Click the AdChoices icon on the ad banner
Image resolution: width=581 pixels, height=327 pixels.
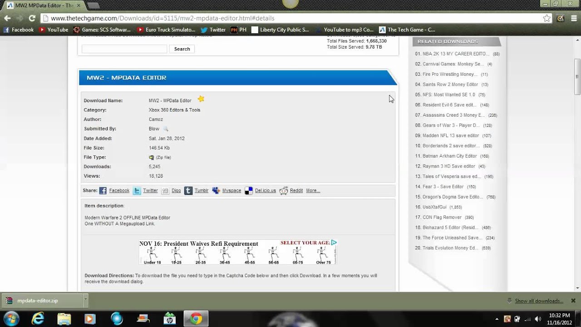click(x=334, y=243)
